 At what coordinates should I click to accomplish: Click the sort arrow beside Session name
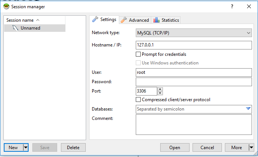[38, 20]
